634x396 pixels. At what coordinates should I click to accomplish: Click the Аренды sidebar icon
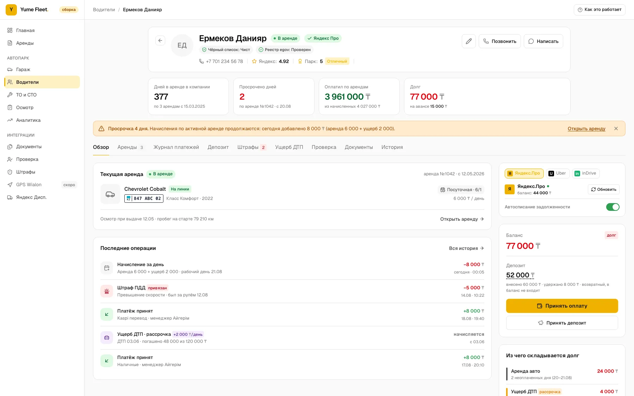[x=10, y=43]
